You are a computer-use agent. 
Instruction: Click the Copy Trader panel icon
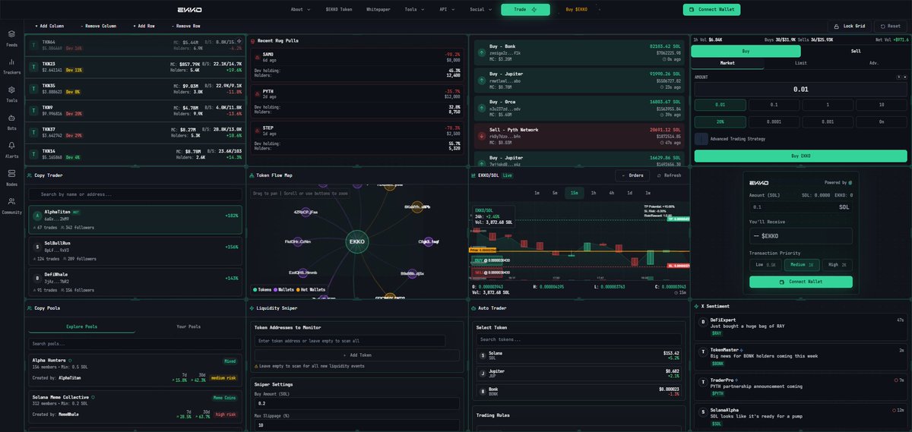(x=30, y=175)
